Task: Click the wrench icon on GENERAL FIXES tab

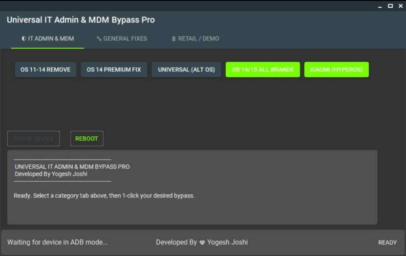Action: [x=99, y=38]
